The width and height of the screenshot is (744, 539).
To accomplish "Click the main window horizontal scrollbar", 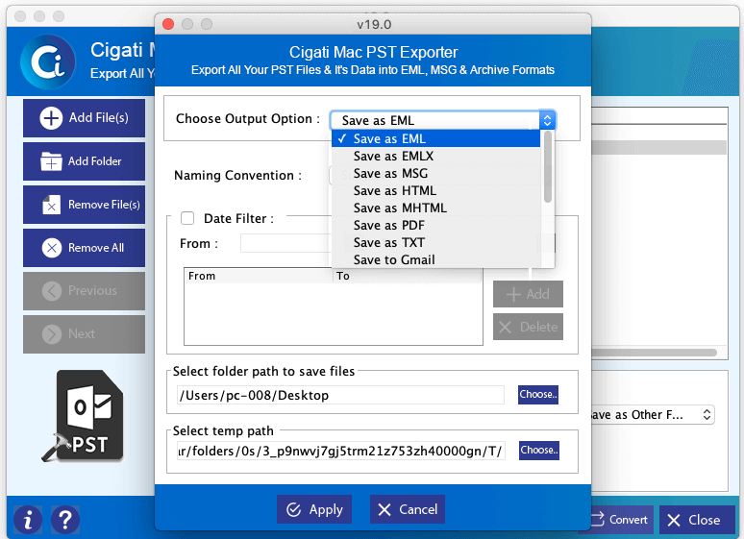I will pos(654,353).
